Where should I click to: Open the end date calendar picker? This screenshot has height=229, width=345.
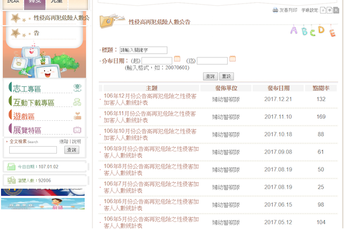232,59
